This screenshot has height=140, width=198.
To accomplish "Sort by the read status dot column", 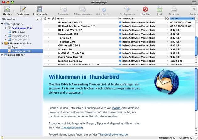I will point(120,18).
